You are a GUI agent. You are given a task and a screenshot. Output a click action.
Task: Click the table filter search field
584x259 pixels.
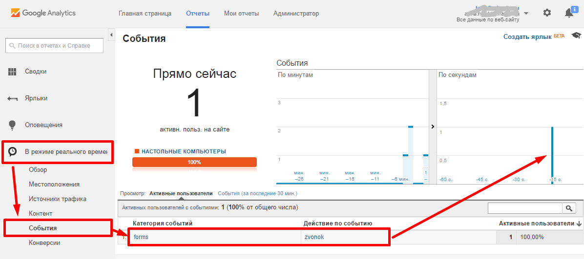coord(525,208)
